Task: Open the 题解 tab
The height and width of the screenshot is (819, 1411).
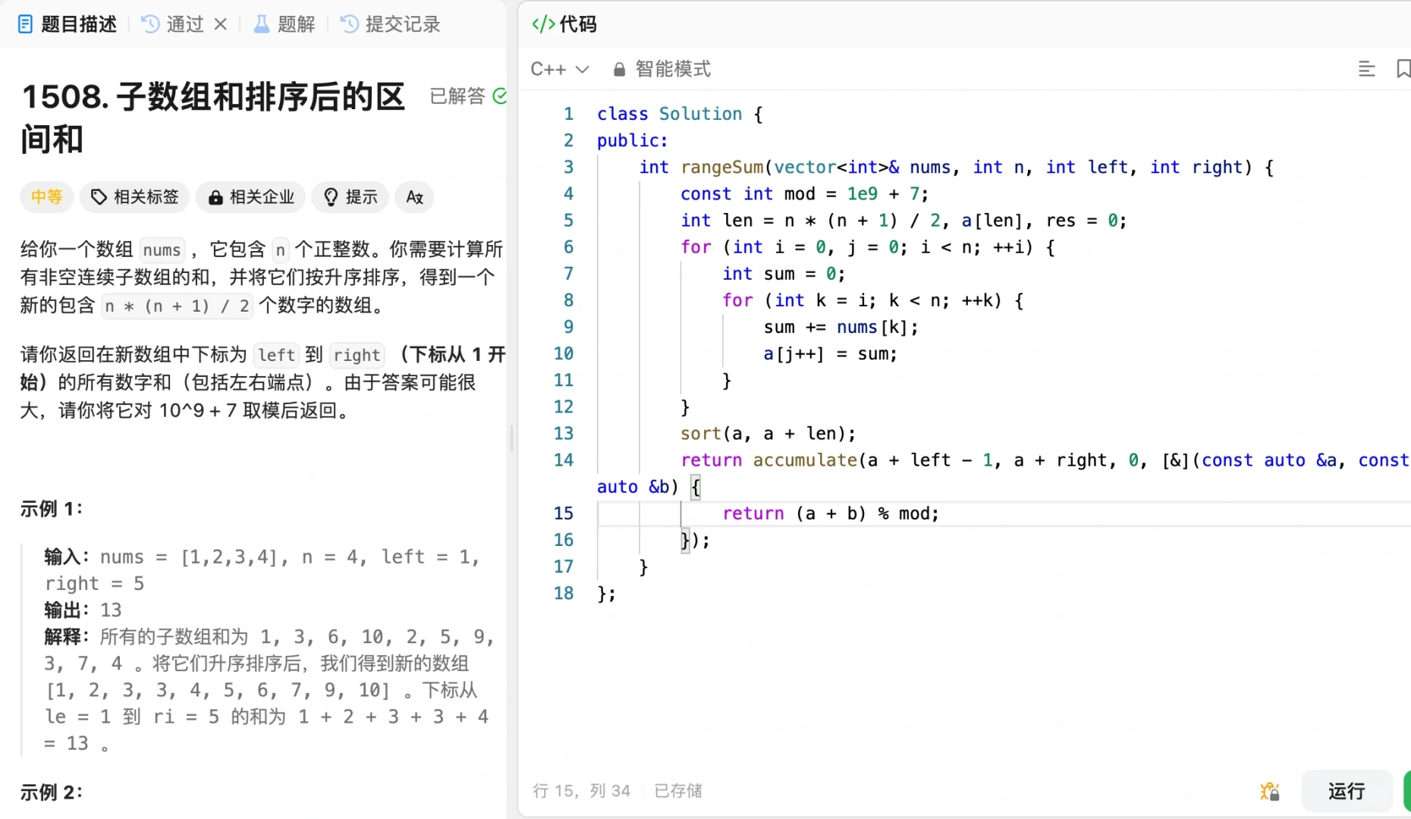Action: point(284,24)
